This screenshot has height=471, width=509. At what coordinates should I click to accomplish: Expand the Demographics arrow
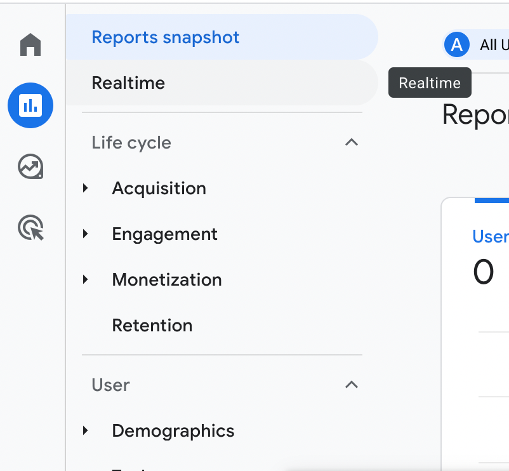click(x=86, y=430)
